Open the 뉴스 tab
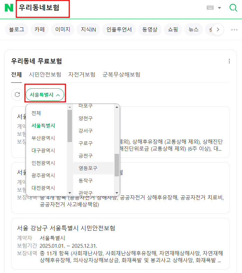 point(194,29)
